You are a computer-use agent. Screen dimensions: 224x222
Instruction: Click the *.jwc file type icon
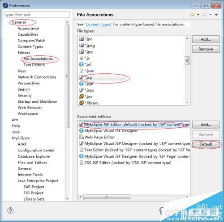click(x=82, y=96)
